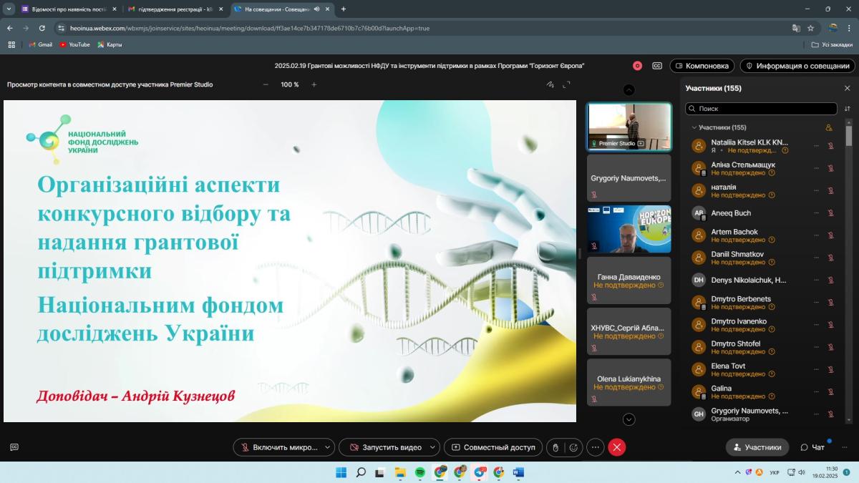Unmute with Включить микрофон button
The width and height of the screenshot is (859, 483).
pyautogui.click(x=278, y=447)
